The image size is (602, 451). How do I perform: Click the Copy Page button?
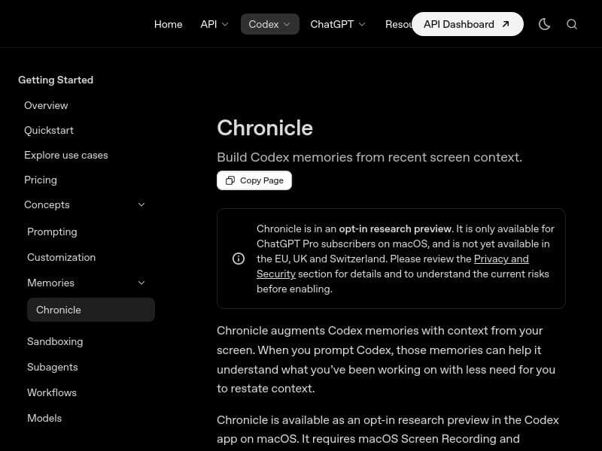[x=254, y=180]
